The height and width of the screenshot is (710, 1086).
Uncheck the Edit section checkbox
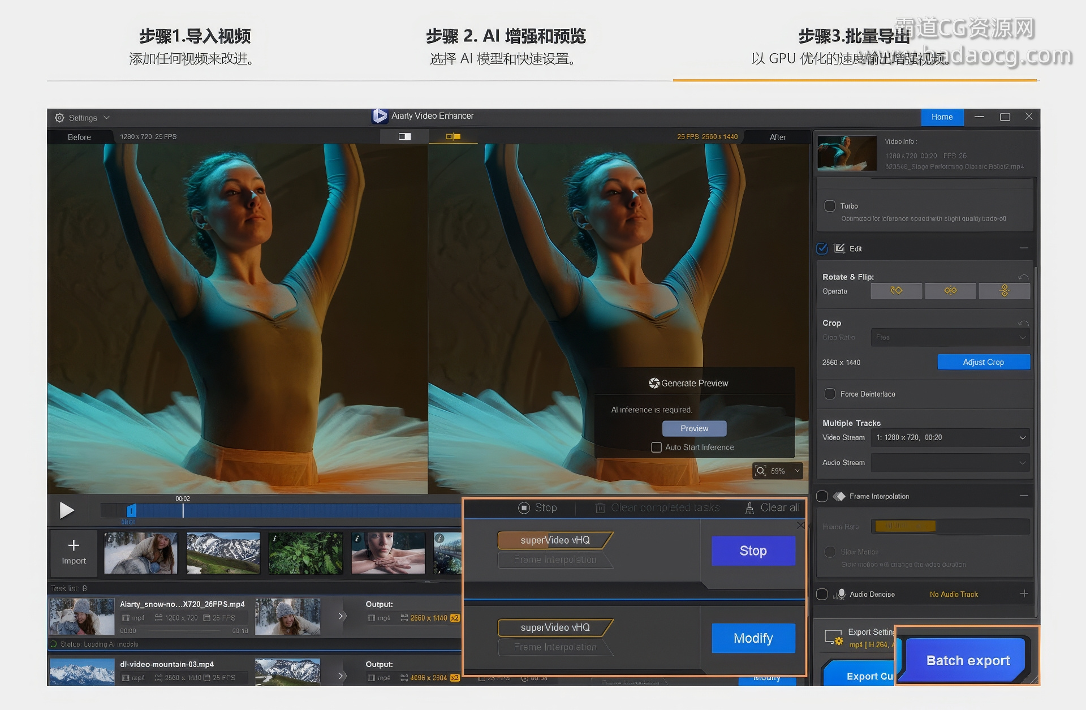point(822,248)
